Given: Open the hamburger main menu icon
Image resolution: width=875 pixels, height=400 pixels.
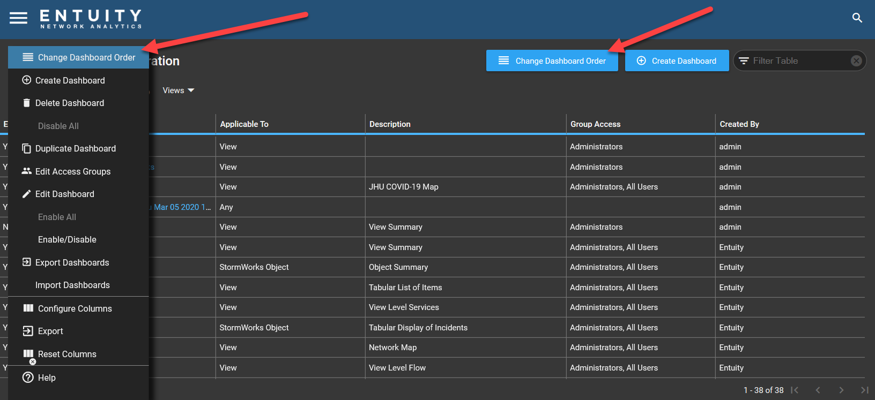Looking at the screenshot, I should [x=18, y=18].
